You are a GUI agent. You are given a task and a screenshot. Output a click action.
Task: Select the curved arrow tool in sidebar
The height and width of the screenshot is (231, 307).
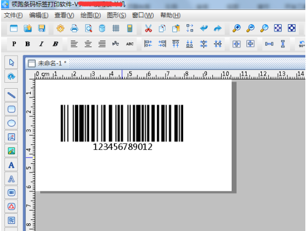(x=12, y=76)
